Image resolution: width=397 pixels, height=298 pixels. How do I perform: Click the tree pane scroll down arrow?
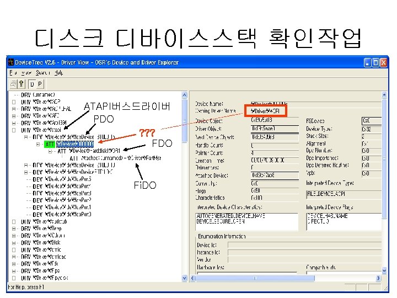click(185, 278)
